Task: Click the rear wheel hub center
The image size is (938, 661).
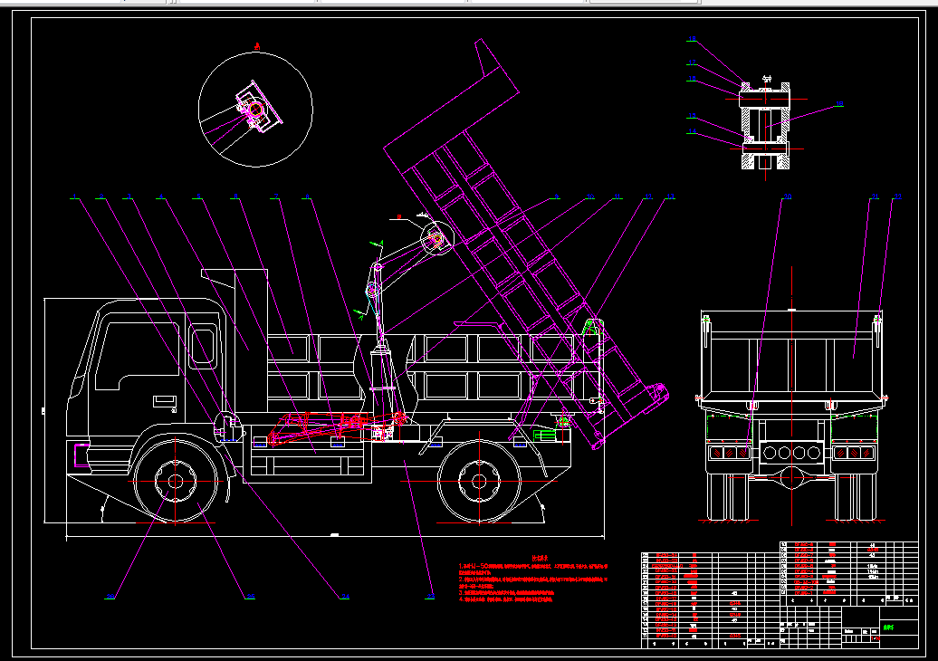Action: click(479, 481)
